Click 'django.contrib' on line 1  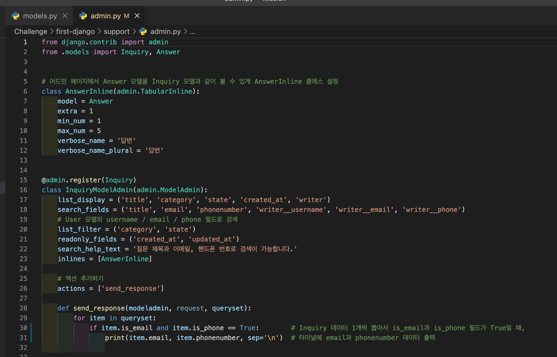[89, 42]
